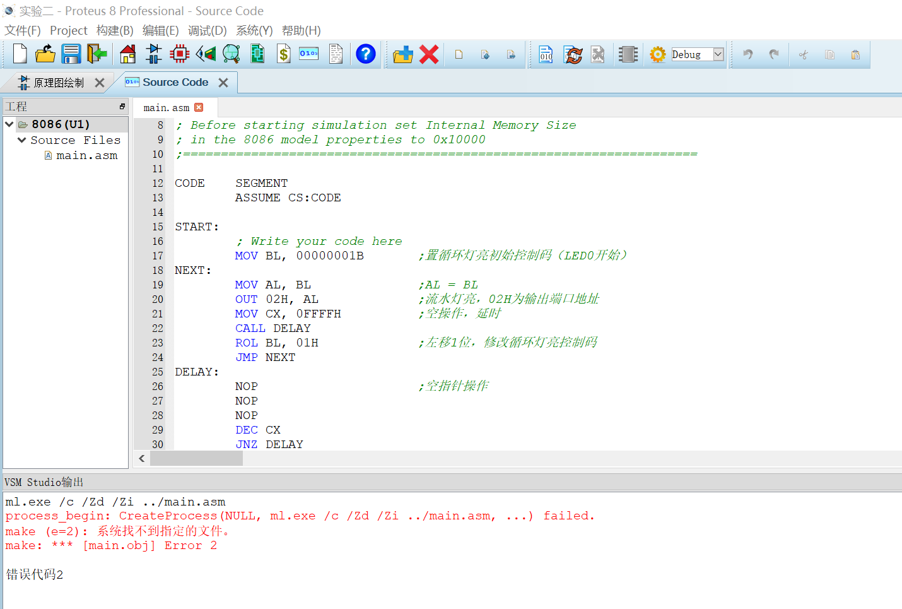Screen dimensions: 902x609
Task: Go to the Home page icon
Action: pyautogui.click(x=128, y=54)
